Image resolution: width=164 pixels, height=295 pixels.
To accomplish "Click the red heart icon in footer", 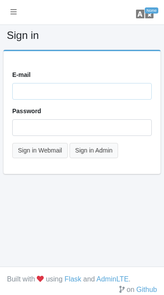I will 40,279.
